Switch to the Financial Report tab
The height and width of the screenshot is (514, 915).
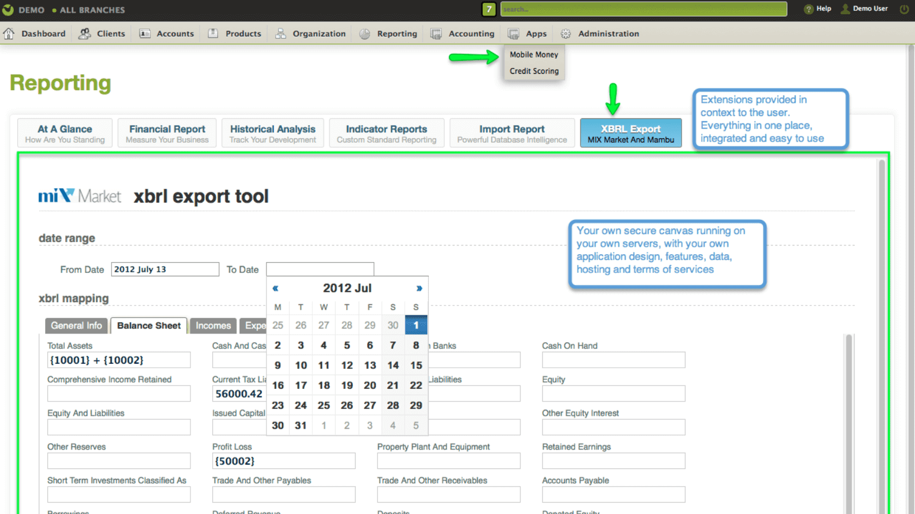[167, 133]
